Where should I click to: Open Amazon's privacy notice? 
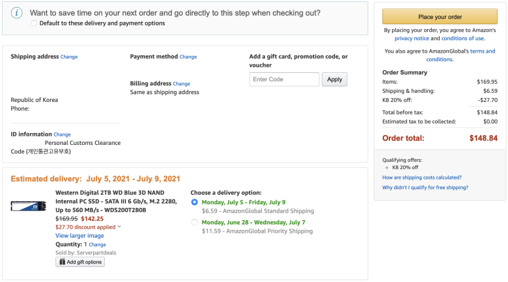point(412,38)
